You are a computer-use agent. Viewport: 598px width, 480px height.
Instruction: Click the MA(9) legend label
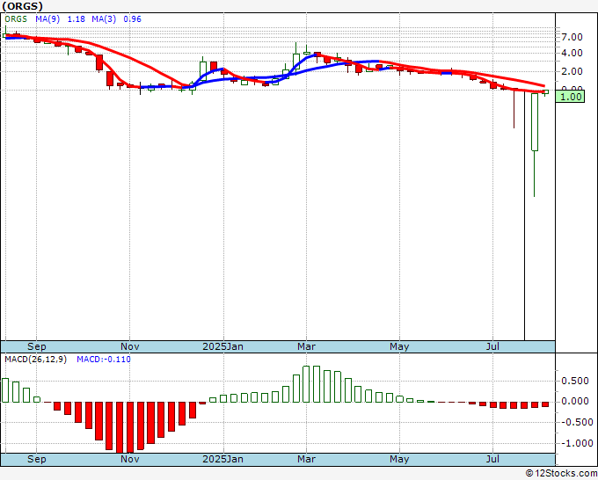pyautogui.click(x=47, y=19)
